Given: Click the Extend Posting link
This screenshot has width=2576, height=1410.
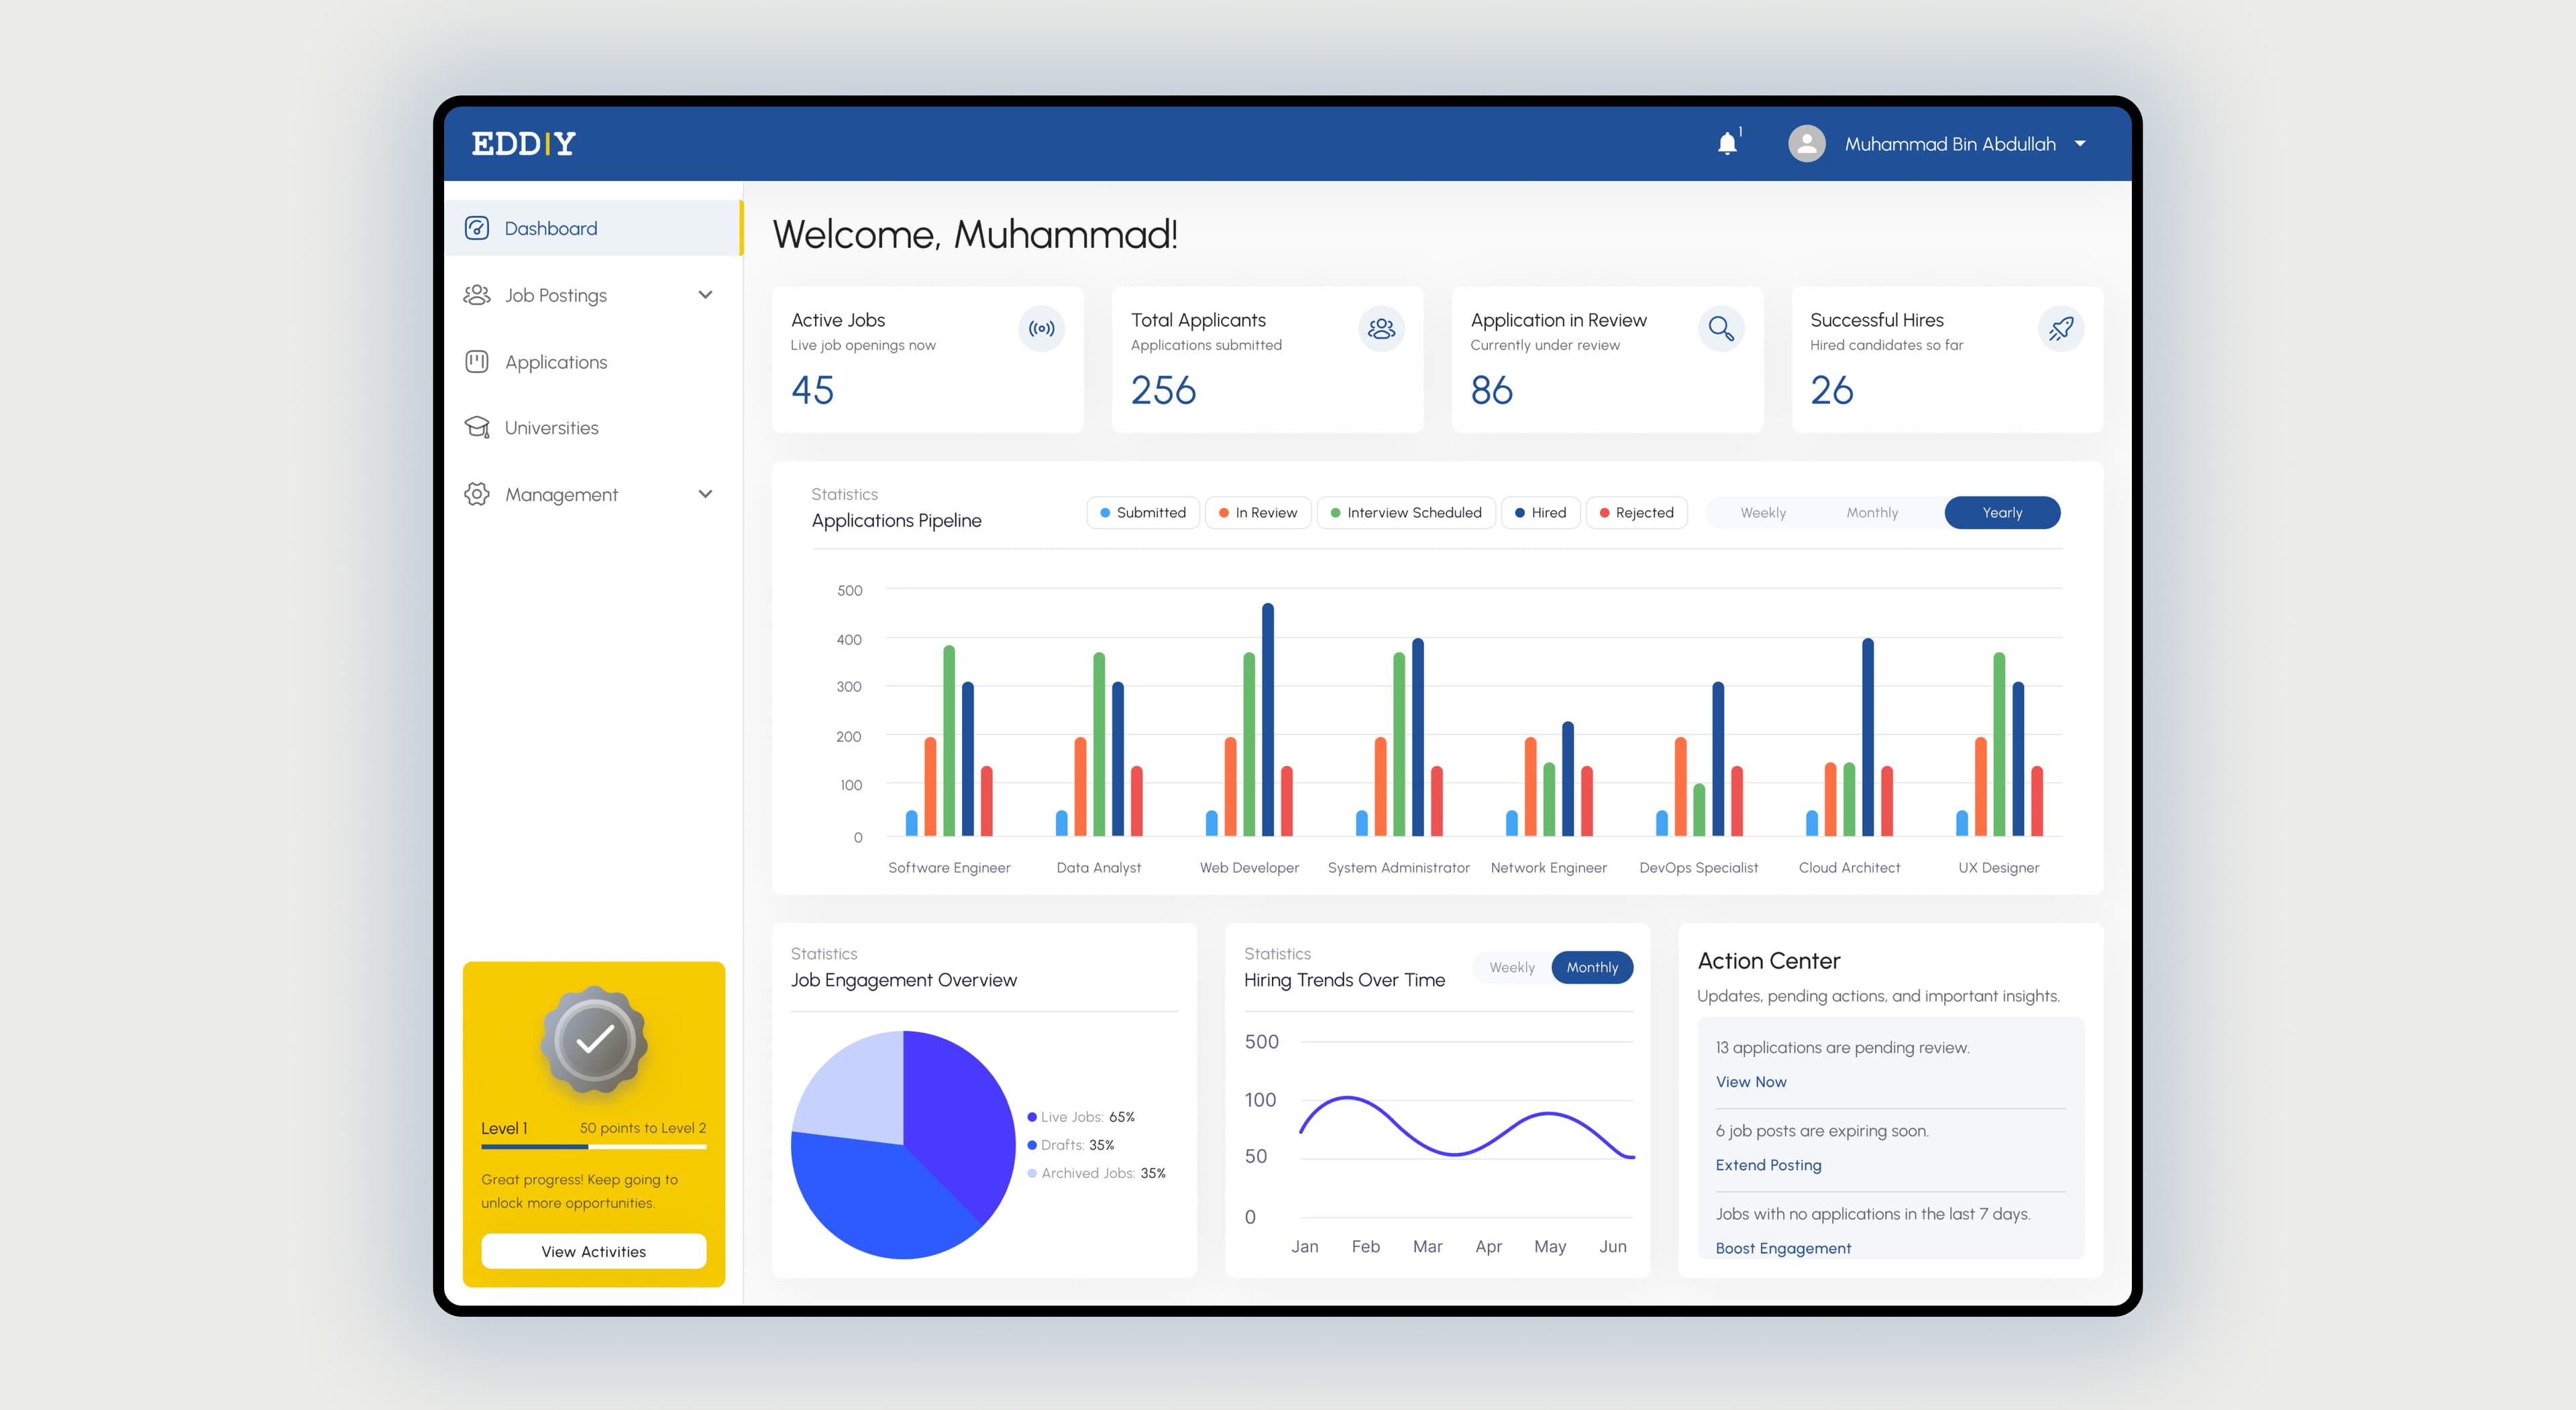Looking at the screenshot, I should [x=1768, y=1165].
